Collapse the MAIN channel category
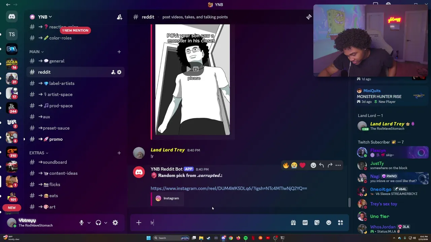The height and width of the screenshot is (242, 431). [x=36, y=52]
